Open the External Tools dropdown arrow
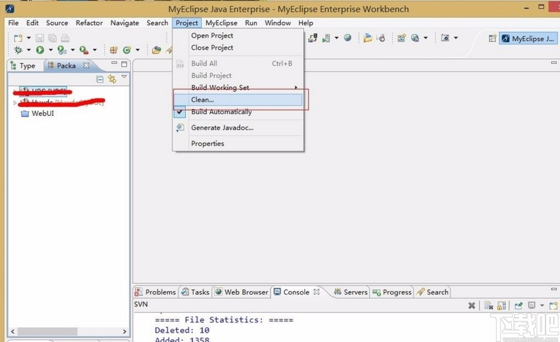Image resolution: width=560 pixels, height=342 pixels. coord(95,50)
